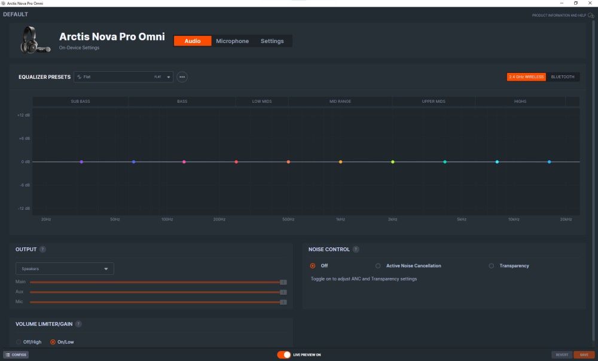Viewport: 598px width, 361px height.
Task: Switch to the Microphone tab
Action: coord(232,41)
